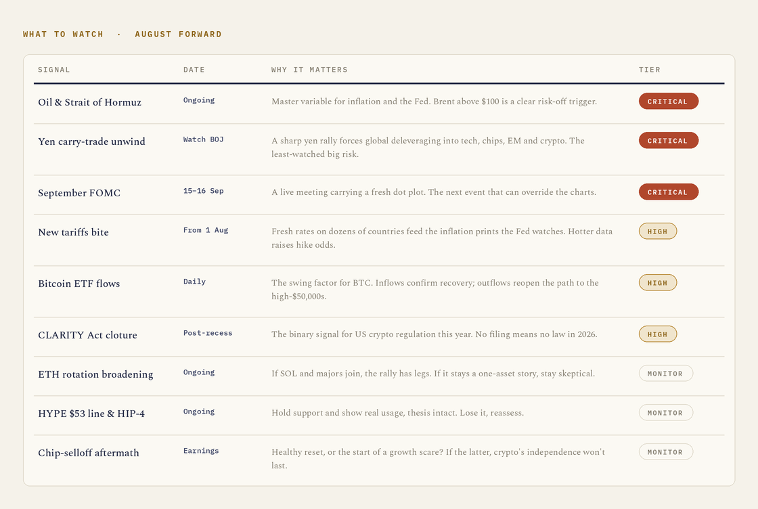Click the 'Fresh rates on dozens' description
This screenshot has height=509, width=758.
click(x=442, y=238)
